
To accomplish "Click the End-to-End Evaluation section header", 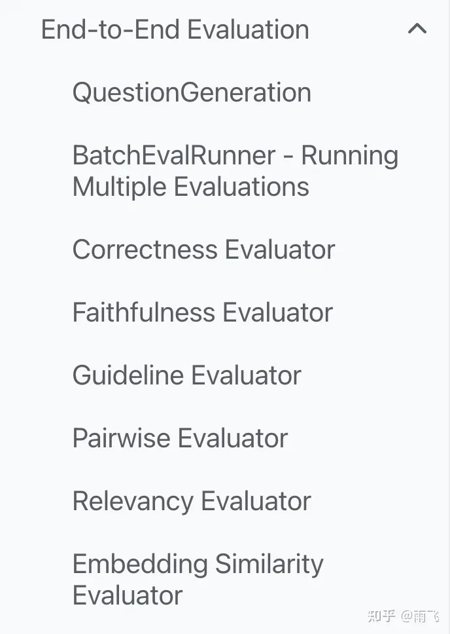I will click(x=175, y=30).
